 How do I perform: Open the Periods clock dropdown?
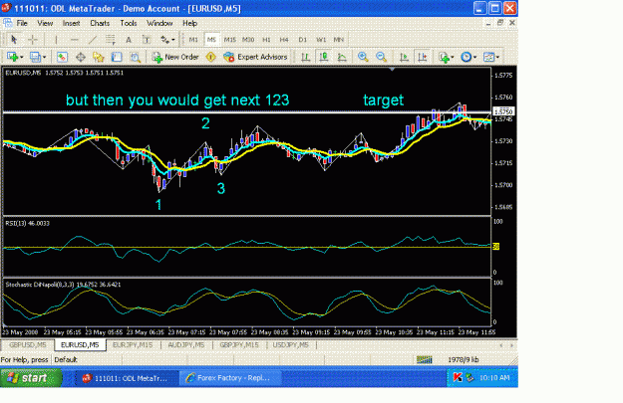tap(468, 57)
